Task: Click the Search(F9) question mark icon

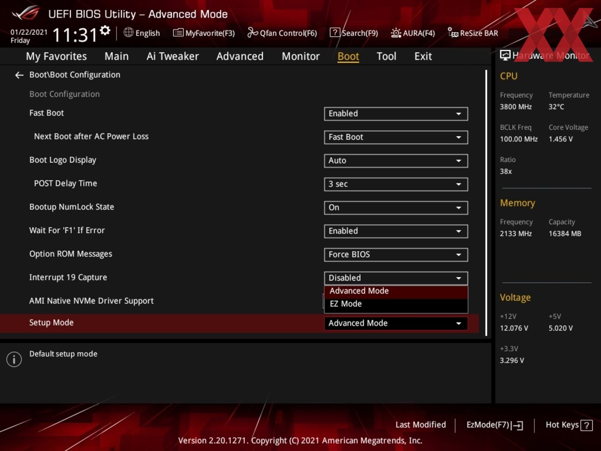Action: coord(335,32)
